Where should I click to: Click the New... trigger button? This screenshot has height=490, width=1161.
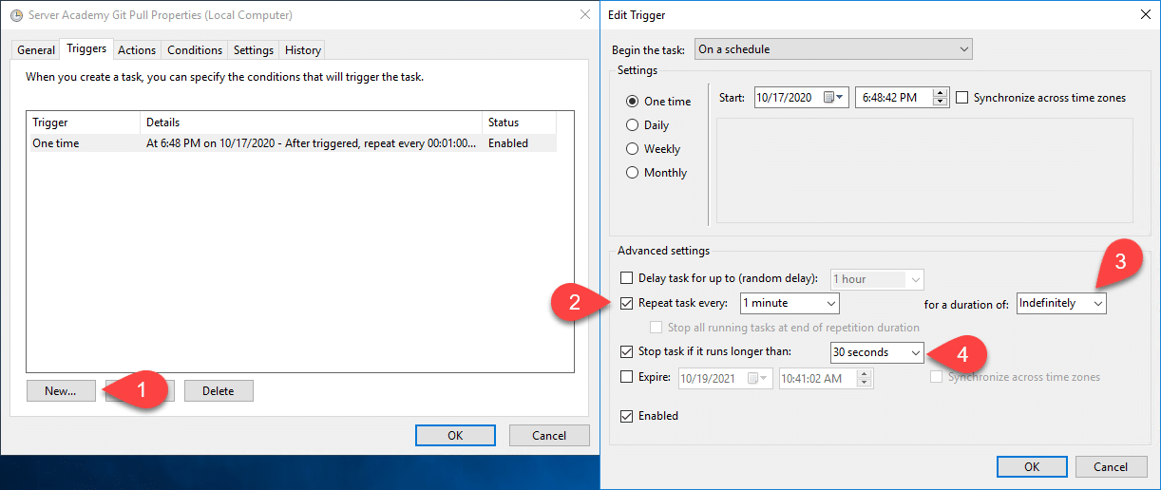[60, 390]
